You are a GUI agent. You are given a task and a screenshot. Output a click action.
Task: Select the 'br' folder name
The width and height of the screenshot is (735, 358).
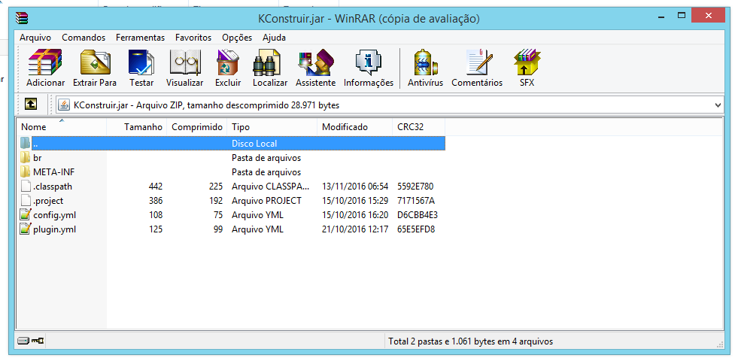[x=38, y=158]
